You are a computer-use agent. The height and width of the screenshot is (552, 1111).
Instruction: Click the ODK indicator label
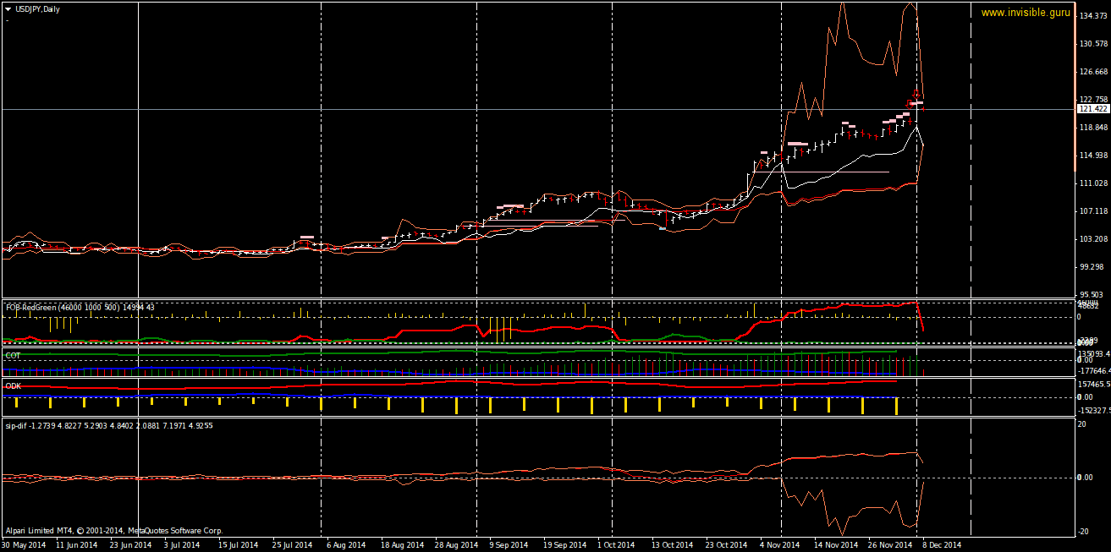click(13, 385)
